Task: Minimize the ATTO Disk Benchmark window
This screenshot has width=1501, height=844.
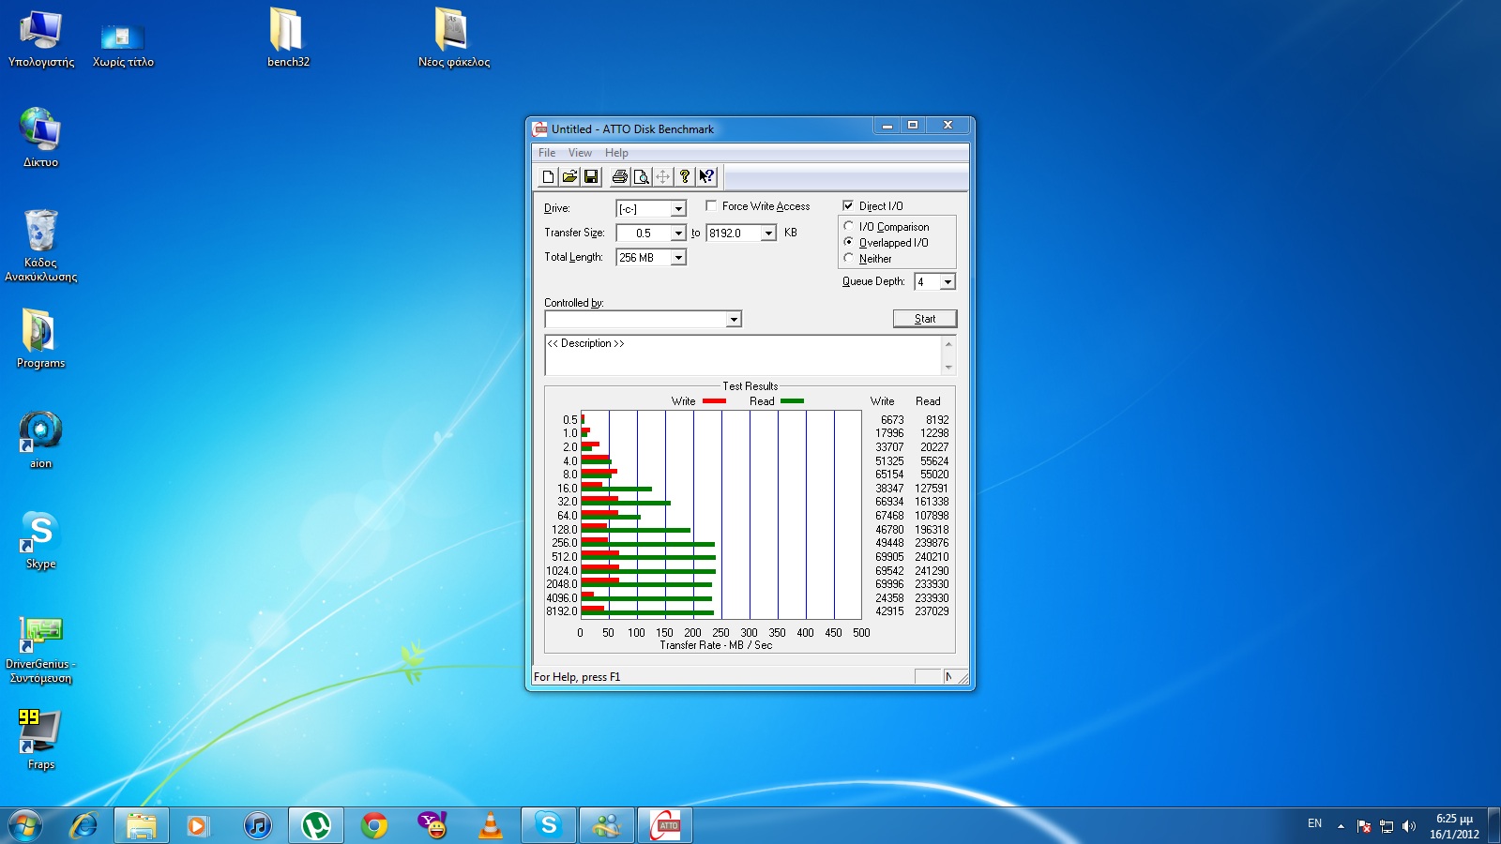Action: pyautogui.click(x=887, y=126)
